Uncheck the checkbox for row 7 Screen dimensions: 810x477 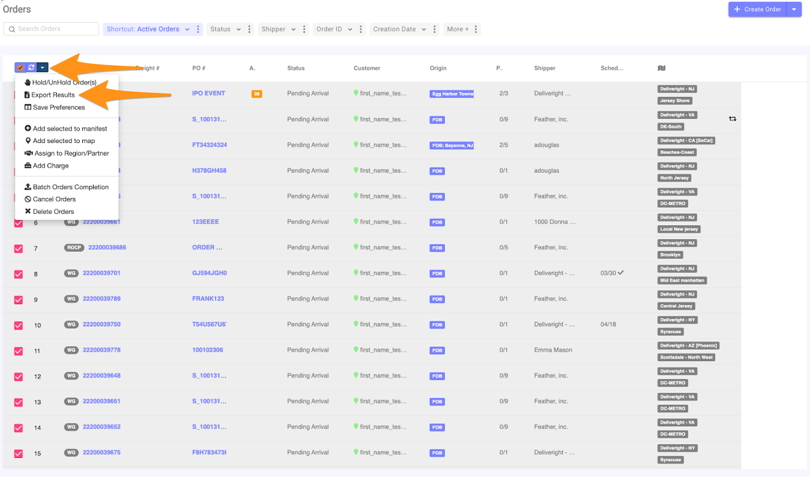tap(18, 248)
